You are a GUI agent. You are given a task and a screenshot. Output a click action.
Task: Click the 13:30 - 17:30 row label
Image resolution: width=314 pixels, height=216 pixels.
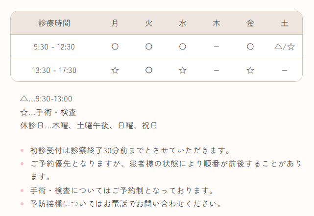(x=54, y=71)
